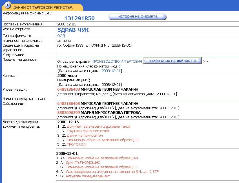The height and width of the screenshot is (183, 239).
Task: Click the Последна актуализация date value 2008-12-01
Action: (67, 24)
